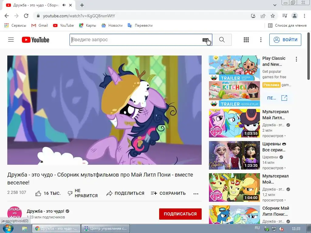
Task: Open the media controls icon in Chrome
Action: tap(285, 16)
